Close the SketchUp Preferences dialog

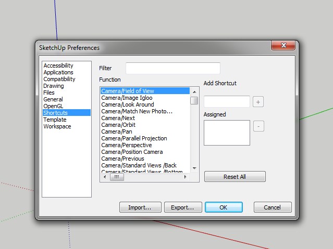coord(283,45)
